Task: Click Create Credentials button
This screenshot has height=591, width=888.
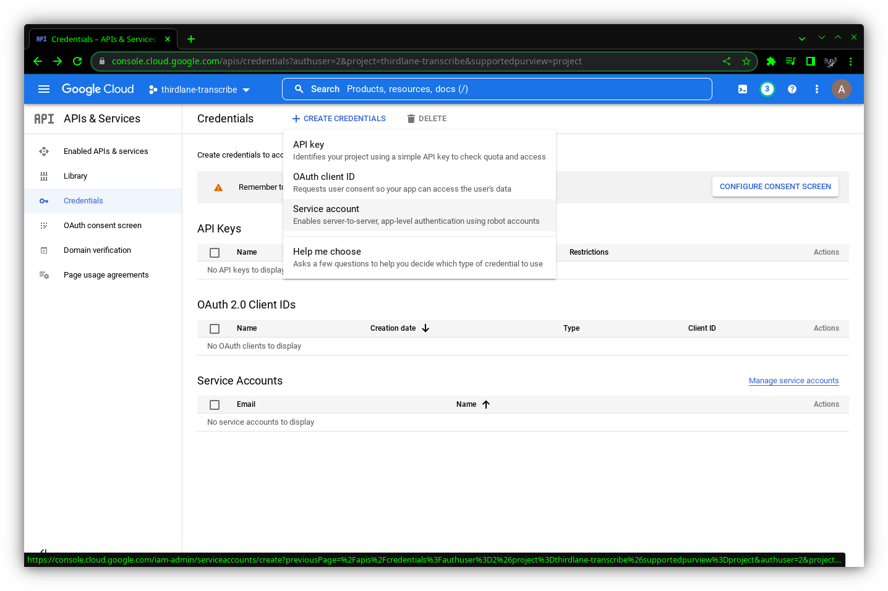Action: (x=339, y=119)
